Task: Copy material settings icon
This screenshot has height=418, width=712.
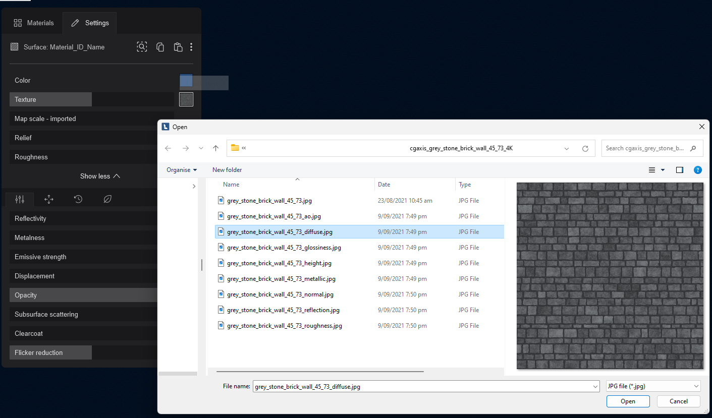Action: tap(160, 47)
